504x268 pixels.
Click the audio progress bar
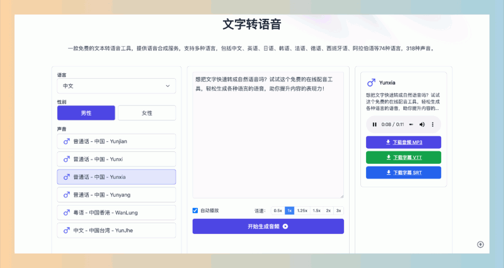411,124
